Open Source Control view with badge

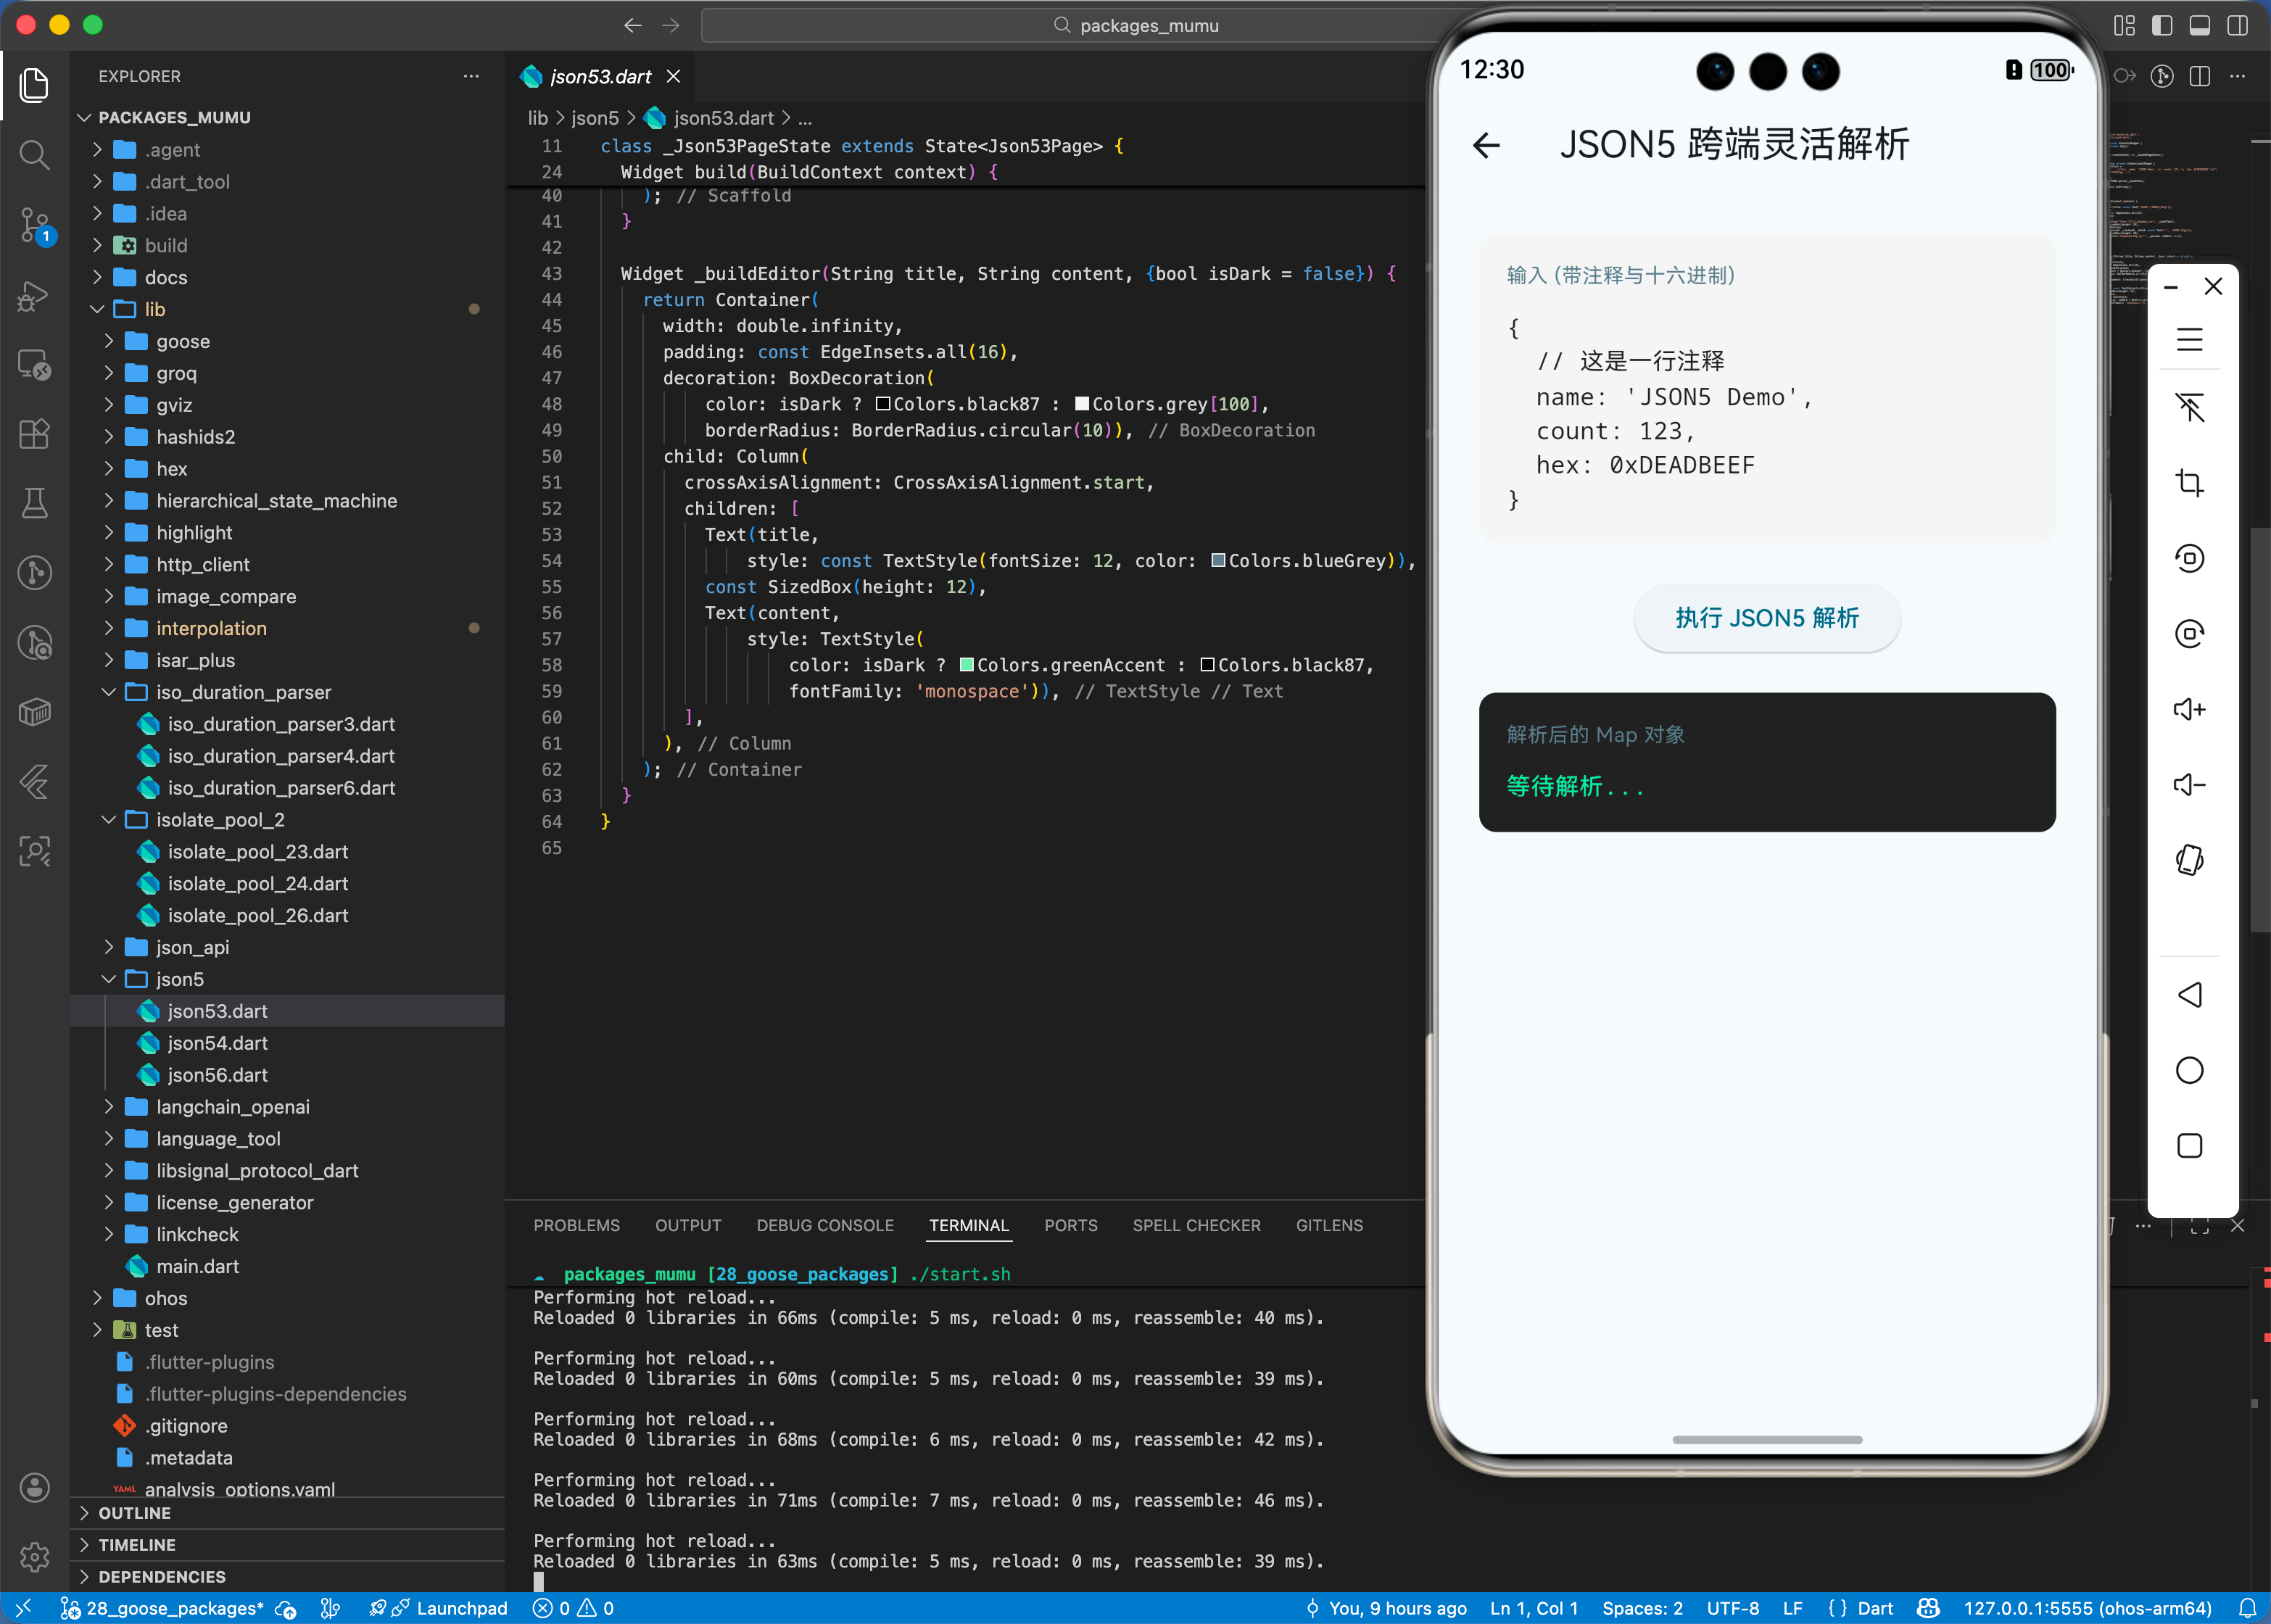pyautogui.click(x=34, y=224)
